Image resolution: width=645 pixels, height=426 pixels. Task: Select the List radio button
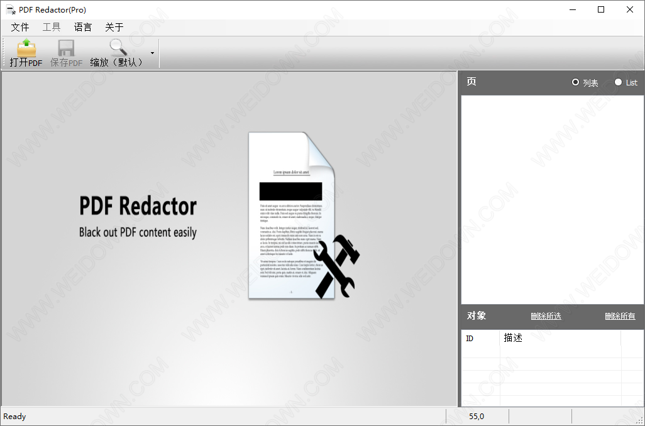point(618,82)
